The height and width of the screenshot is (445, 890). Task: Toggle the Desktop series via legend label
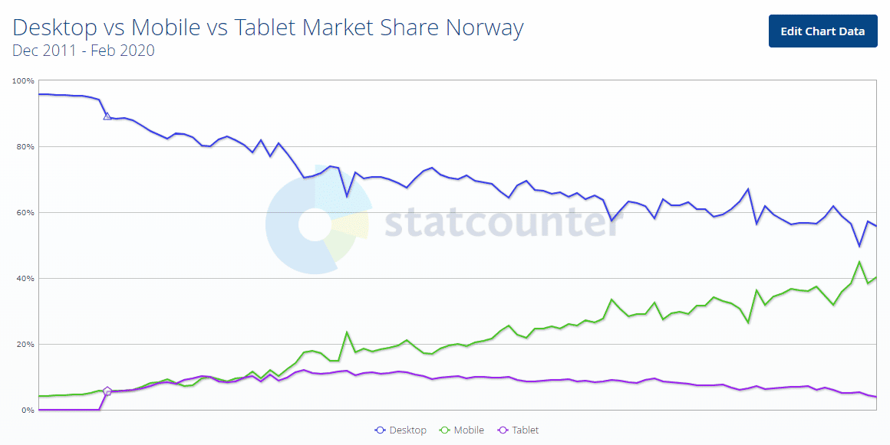(x=407, y=430)
